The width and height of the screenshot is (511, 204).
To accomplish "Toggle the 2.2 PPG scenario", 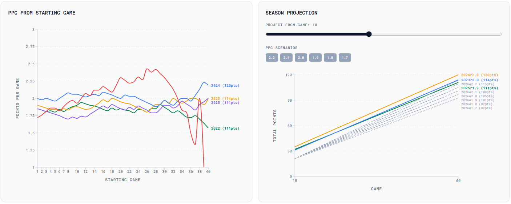I will 271,58.
